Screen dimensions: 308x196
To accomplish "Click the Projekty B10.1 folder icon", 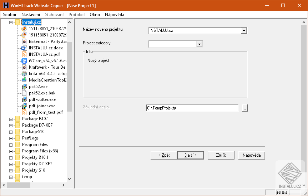I will coord(18,157).
